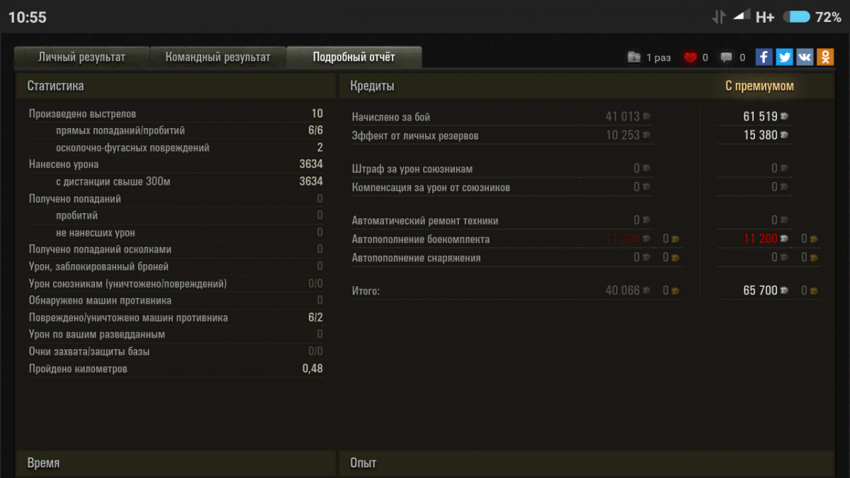This screenshot has height=478, width=850.
Task: Switch to the Командный результат tab
Action: [217, 57]
